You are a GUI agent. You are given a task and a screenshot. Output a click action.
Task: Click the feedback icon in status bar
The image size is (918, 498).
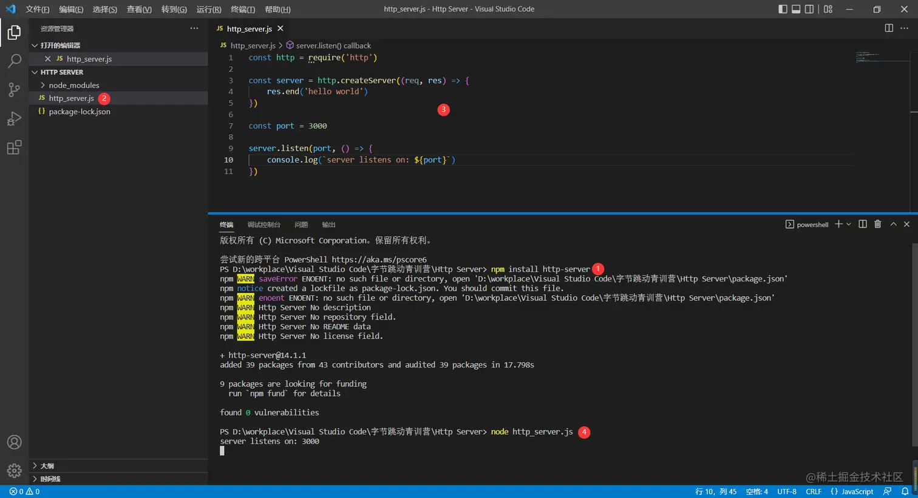click(888, 491)
